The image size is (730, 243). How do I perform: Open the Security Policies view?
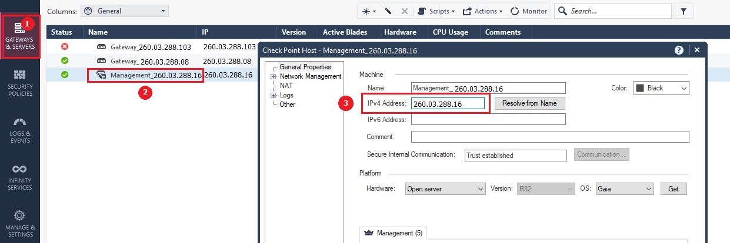pos(20,83)
